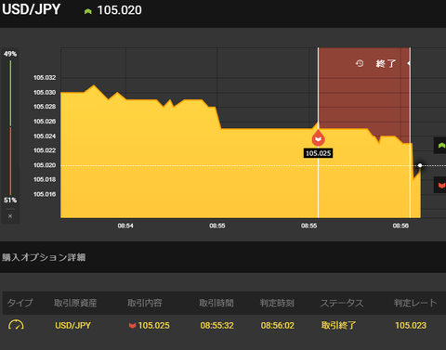Click the 取引内容 column header
This screenshot has width=446, height=350.
point(145,303)
